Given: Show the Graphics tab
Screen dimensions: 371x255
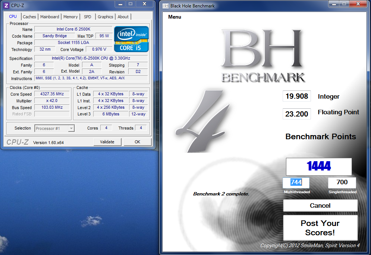Looking at the screenshot, I should tap(106, 17).
